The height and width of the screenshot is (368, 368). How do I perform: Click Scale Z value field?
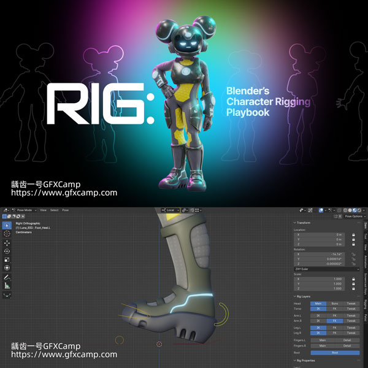pyautogui.click(x=319, y=288)
